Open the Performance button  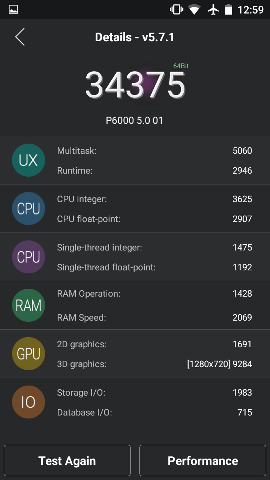click(x=202, y=460)
